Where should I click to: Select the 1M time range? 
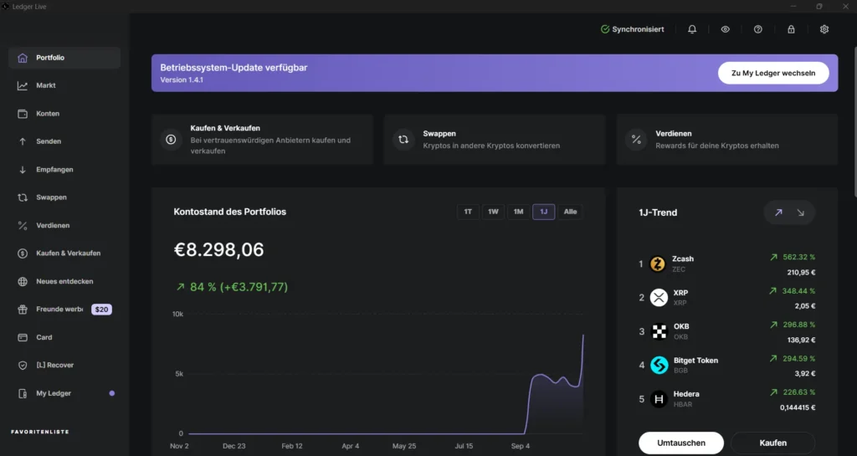click(x=518, y=212)
